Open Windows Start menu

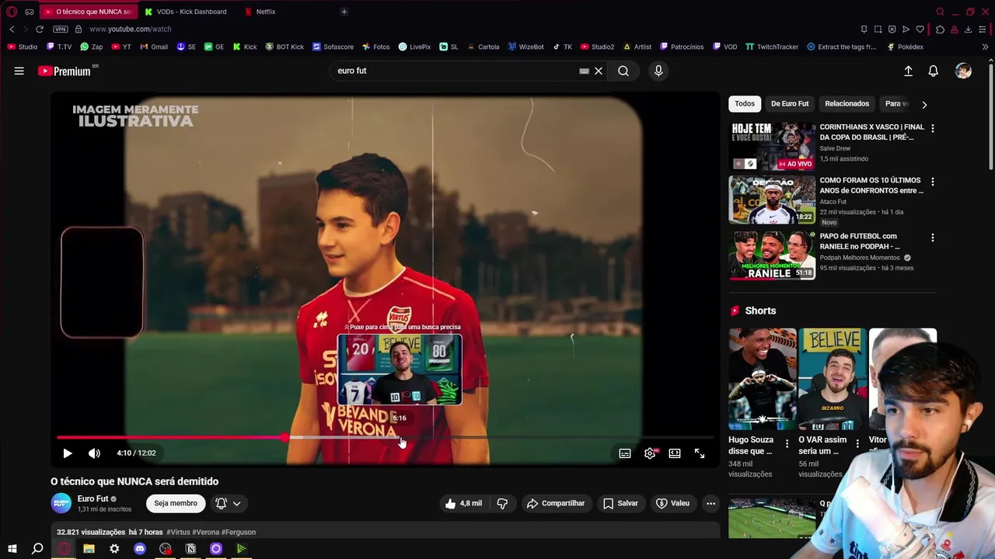[12, 549]
